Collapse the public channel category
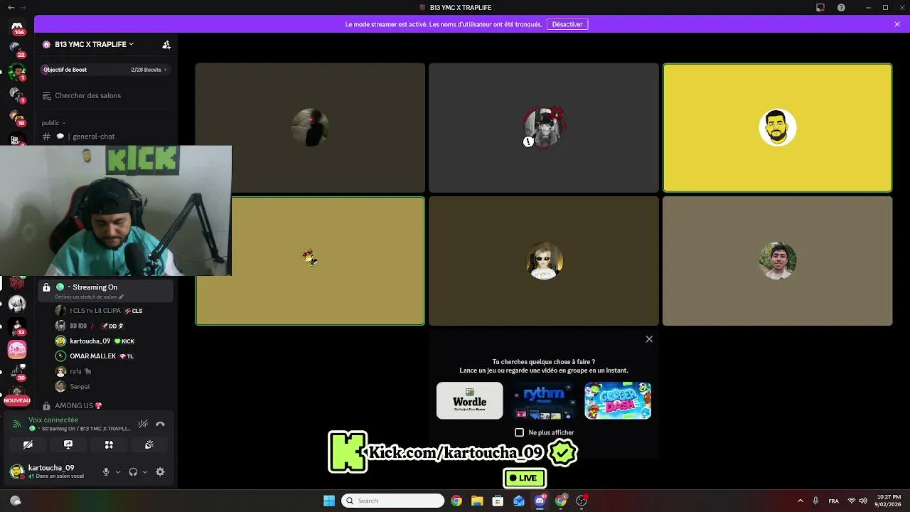 pyautogui.click(x=53, y=123)
